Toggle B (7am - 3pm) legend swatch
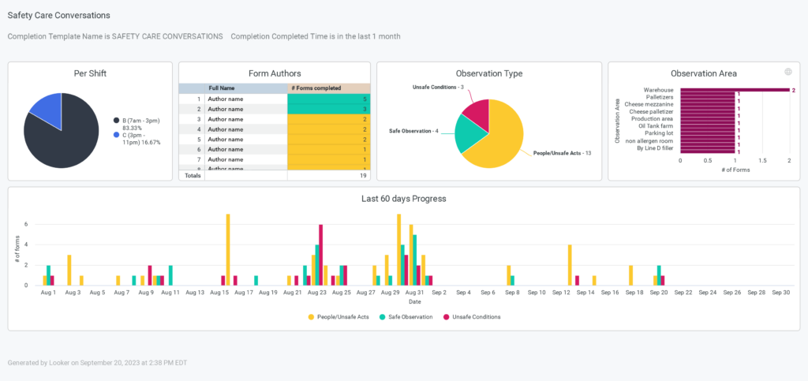This screenshot has height=381, width=808. click(x=117, y=120)
